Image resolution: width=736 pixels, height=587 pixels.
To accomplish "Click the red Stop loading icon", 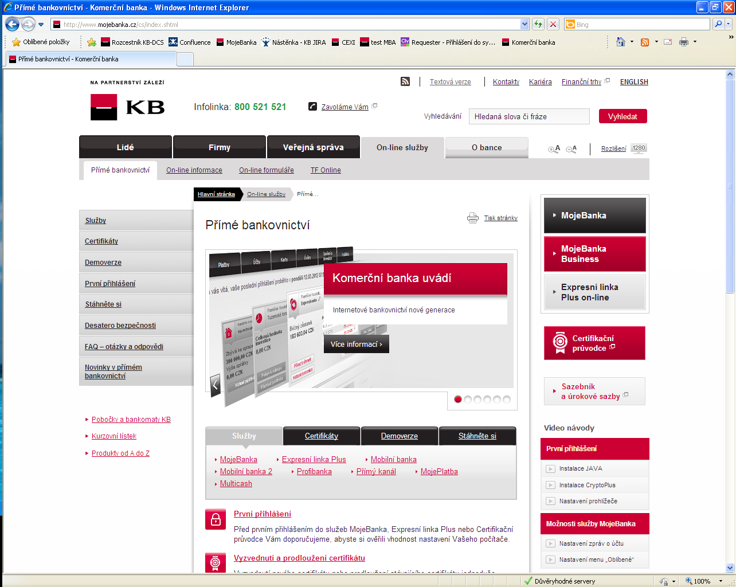I will tap(553, 24).
